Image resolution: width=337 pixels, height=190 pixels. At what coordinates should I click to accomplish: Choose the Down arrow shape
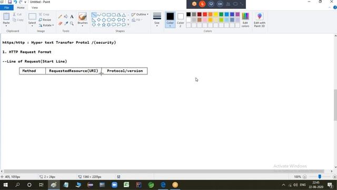[x=94, y=25]
